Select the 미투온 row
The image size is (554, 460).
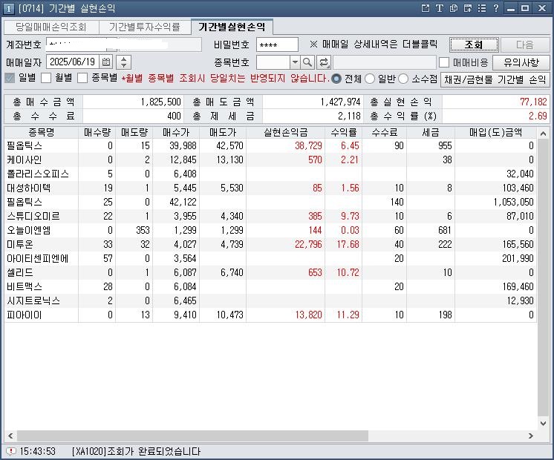[x=270, y=244]
